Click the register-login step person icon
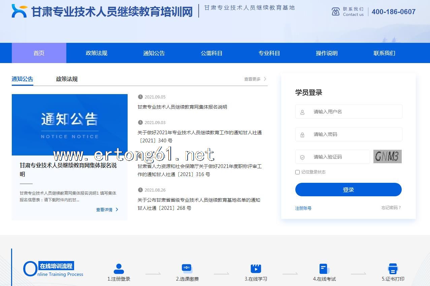Screen dimensions: 430x286 click(119, 269)
